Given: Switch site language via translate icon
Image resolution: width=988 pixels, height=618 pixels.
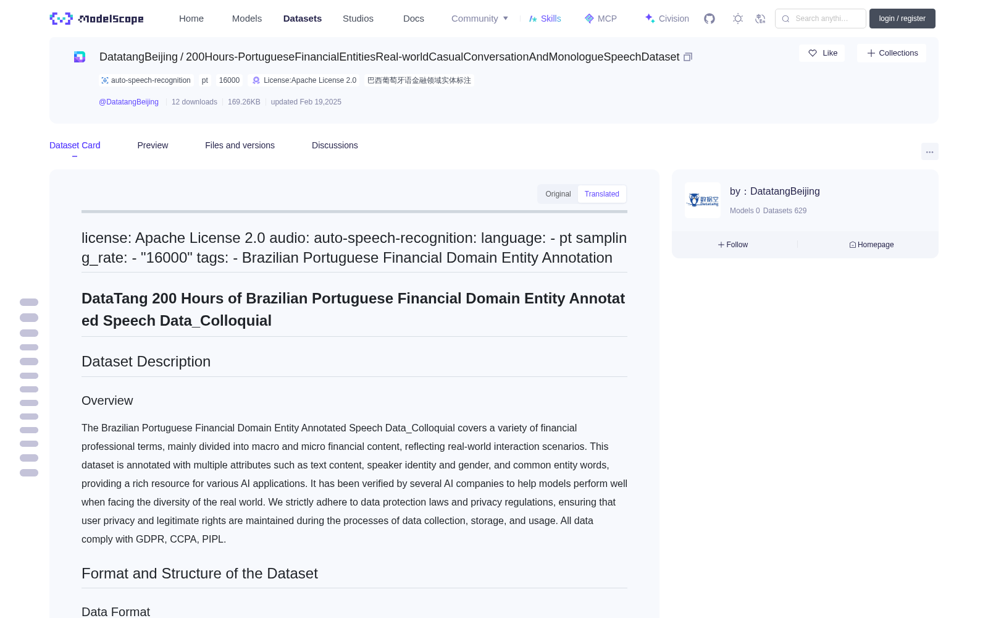Looking at the screenshot, I should point(761,19).
